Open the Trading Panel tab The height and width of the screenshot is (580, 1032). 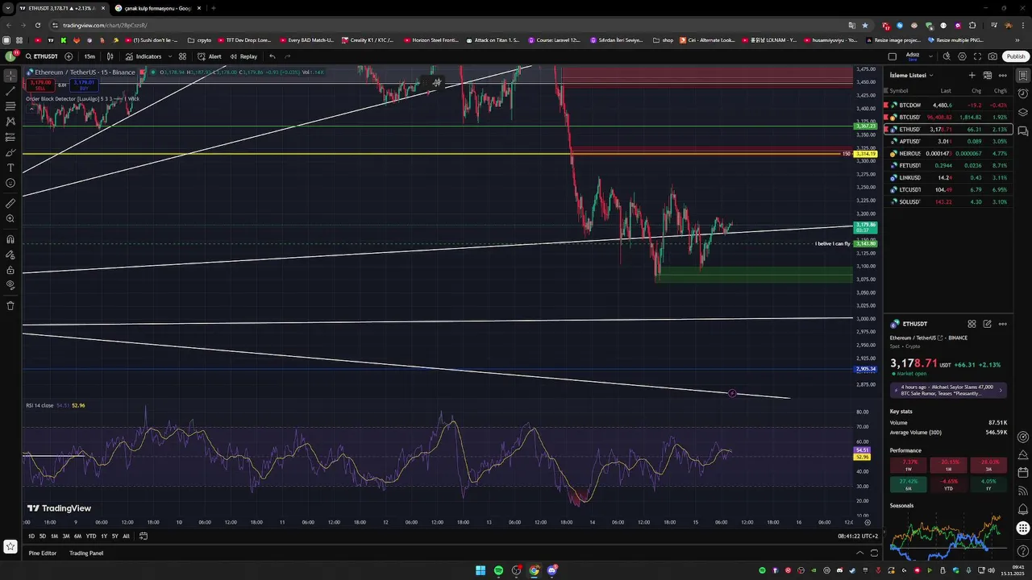(x=86, y=553)
